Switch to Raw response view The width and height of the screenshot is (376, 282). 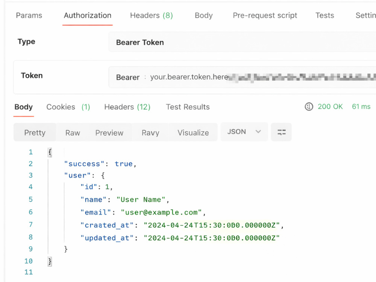pos(73,132)
